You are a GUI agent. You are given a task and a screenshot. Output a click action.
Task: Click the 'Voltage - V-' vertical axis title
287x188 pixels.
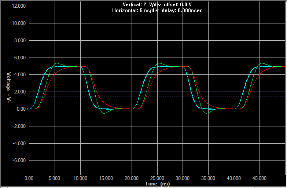(8, 87)
